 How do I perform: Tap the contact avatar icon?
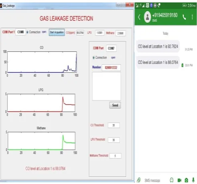click(x=147, y=17)
